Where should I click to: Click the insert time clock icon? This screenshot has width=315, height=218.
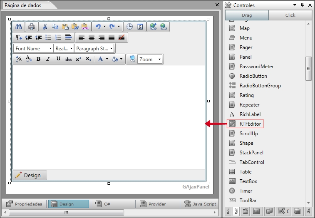click(x=130, y=27)
